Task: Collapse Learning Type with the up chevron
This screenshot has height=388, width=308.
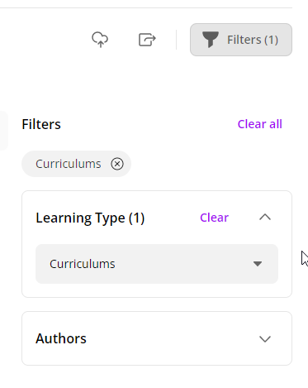Action: click(x=265, y=218)
